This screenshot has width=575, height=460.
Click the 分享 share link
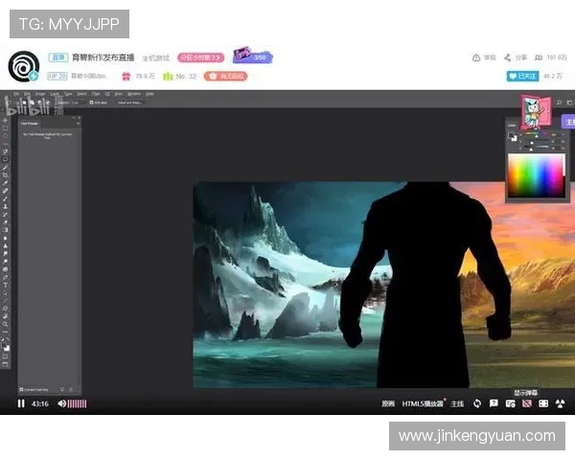(520, 57)
